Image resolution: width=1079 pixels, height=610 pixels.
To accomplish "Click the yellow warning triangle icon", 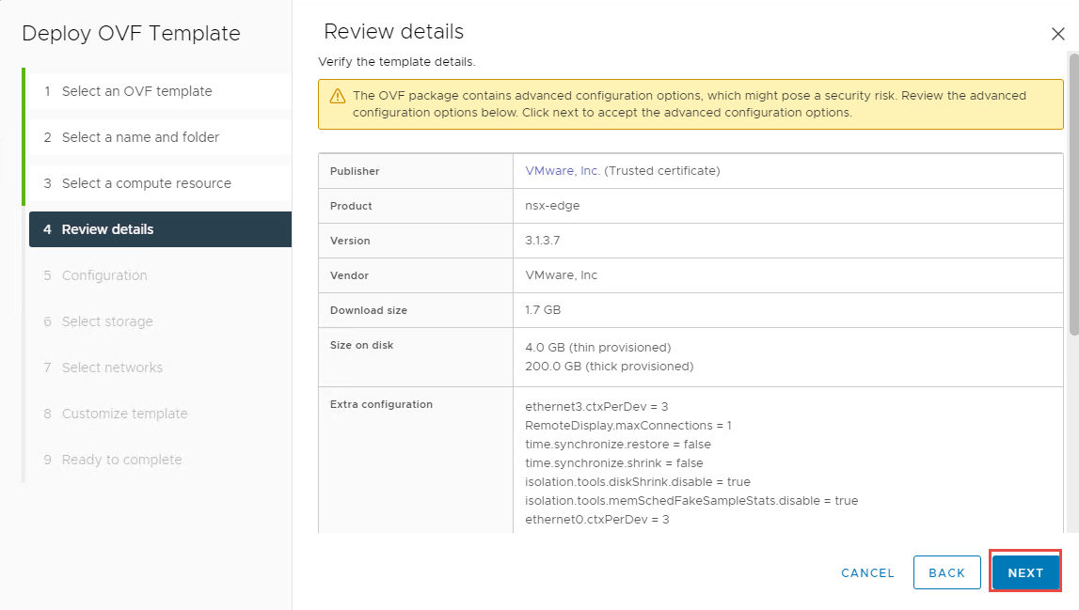I will (x=337, y=97).
